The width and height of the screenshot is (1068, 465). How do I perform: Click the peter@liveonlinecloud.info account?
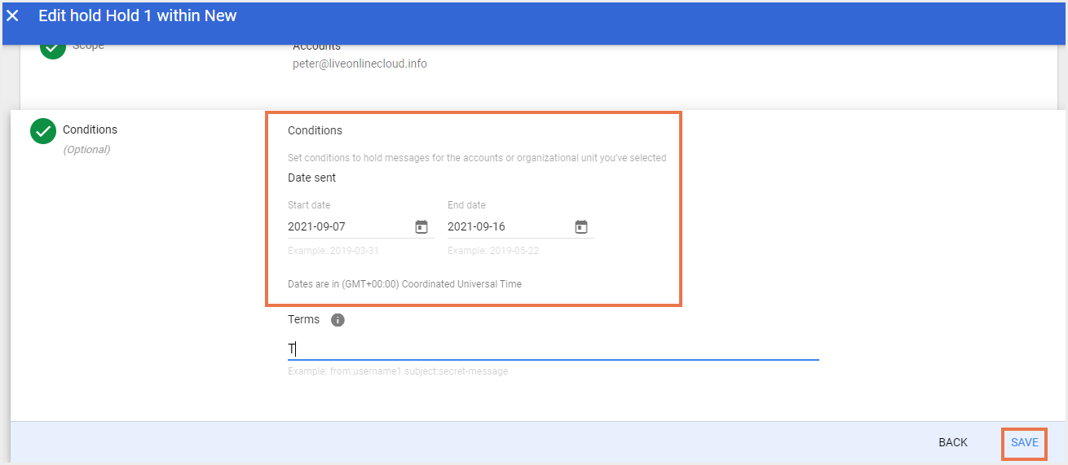pos(360,64)
